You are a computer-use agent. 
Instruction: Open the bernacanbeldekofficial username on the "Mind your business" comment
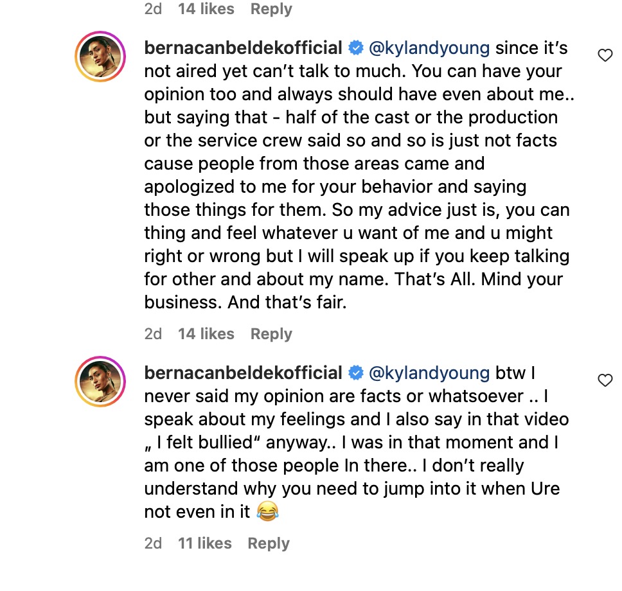[x=243, y=48]
